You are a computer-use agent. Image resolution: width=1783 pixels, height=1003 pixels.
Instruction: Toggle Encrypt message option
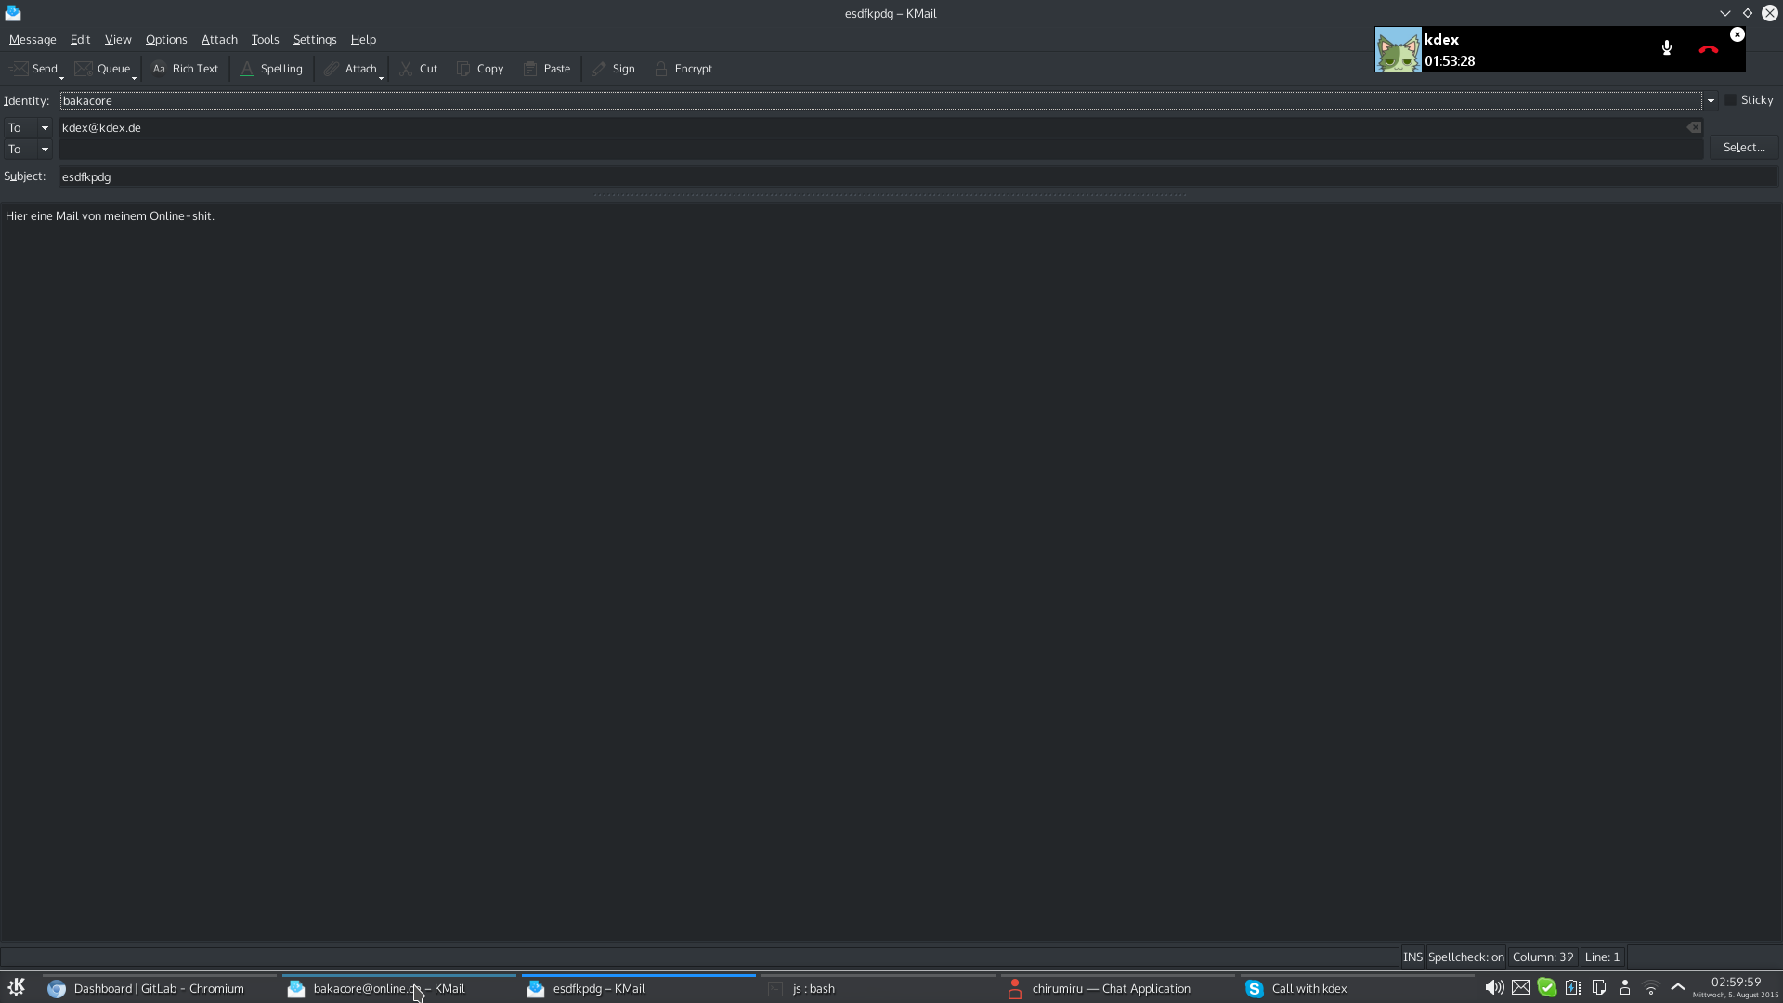pyautogui.click(x=683, y=69)
